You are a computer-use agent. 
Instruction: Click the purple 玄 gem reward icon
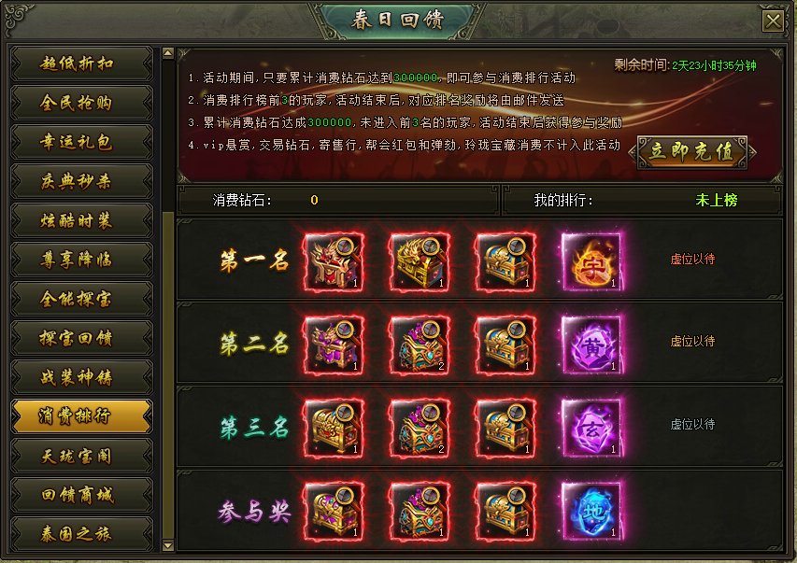[x=591, y=429]
